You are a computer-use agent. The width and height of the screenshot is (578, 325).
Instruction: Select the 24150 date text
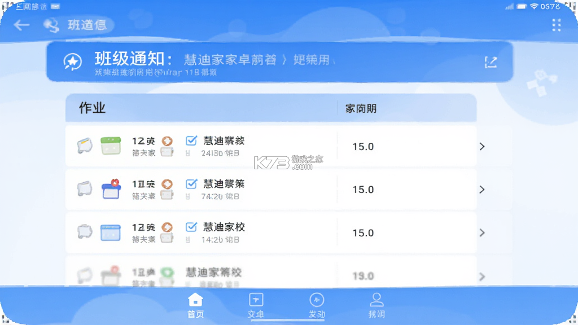220,153
